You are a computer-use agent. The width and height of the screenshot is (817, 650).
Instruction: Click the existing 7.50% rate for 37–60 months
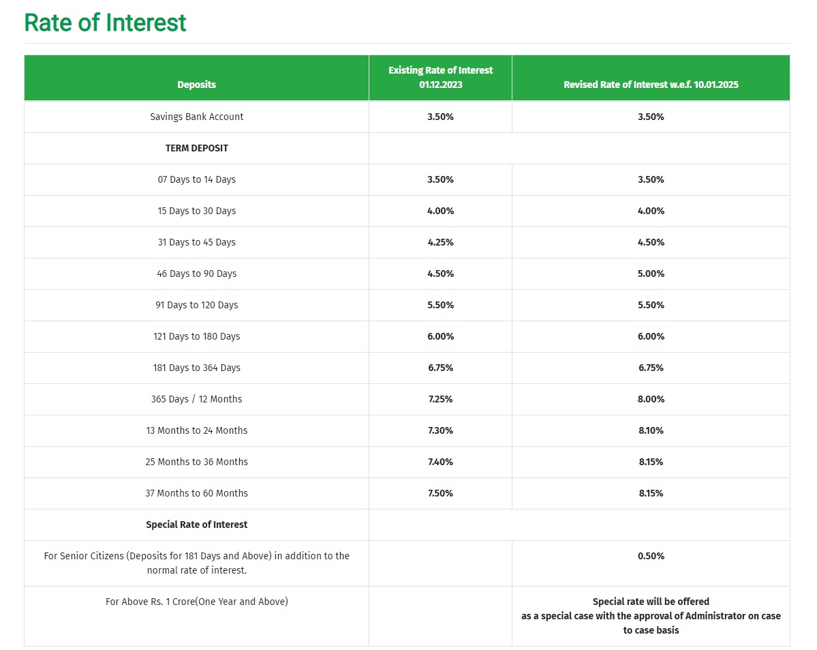coord(440,493)
